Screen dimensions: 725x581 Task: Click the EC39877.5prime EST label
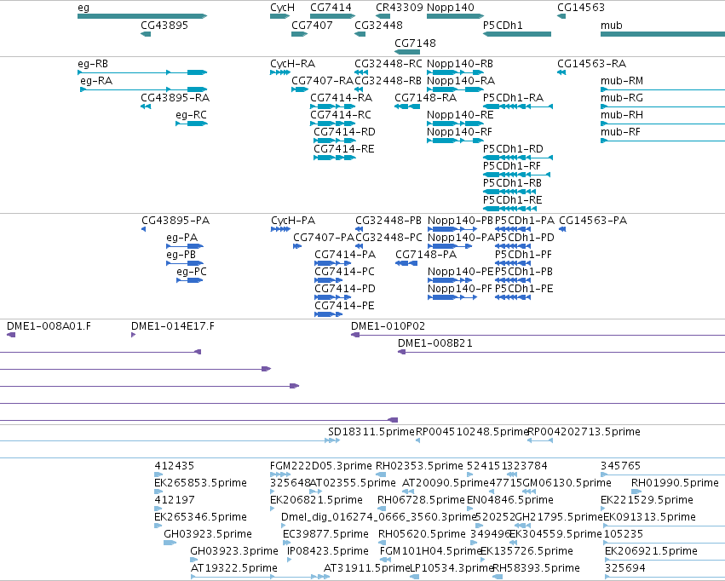point(326,534)
